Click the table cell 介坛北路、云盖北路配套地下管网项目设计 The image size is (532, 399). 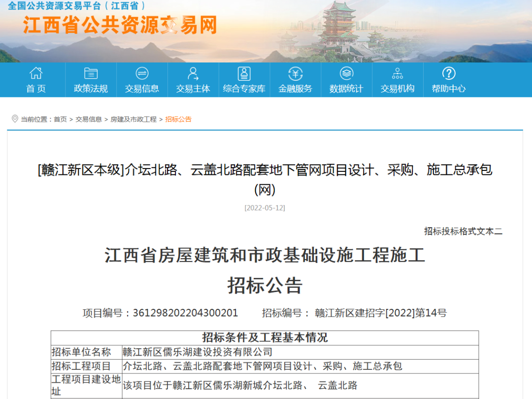[300, 366]
